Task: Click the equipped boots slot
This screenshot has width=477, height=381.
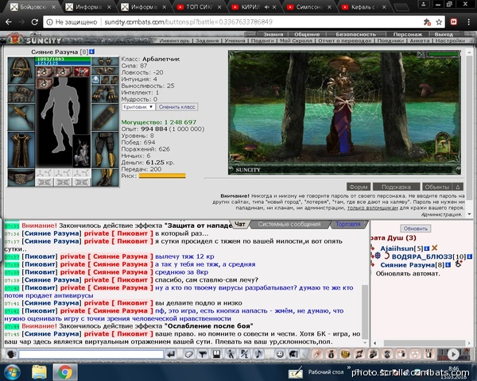Action: 105,178
